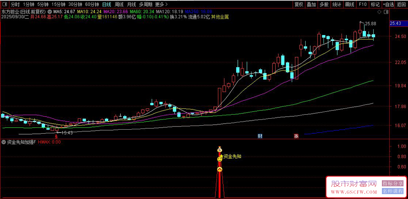Viewport: 408px width, 199px height.
Task: Expand the 更多 periods menu
Action: point(161,4)
